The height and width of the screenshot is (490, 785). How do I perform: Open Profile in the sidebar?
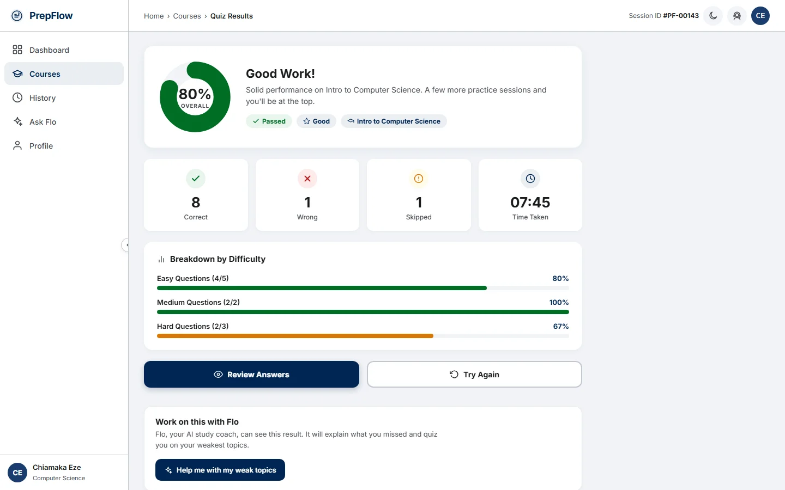(64, 146)
